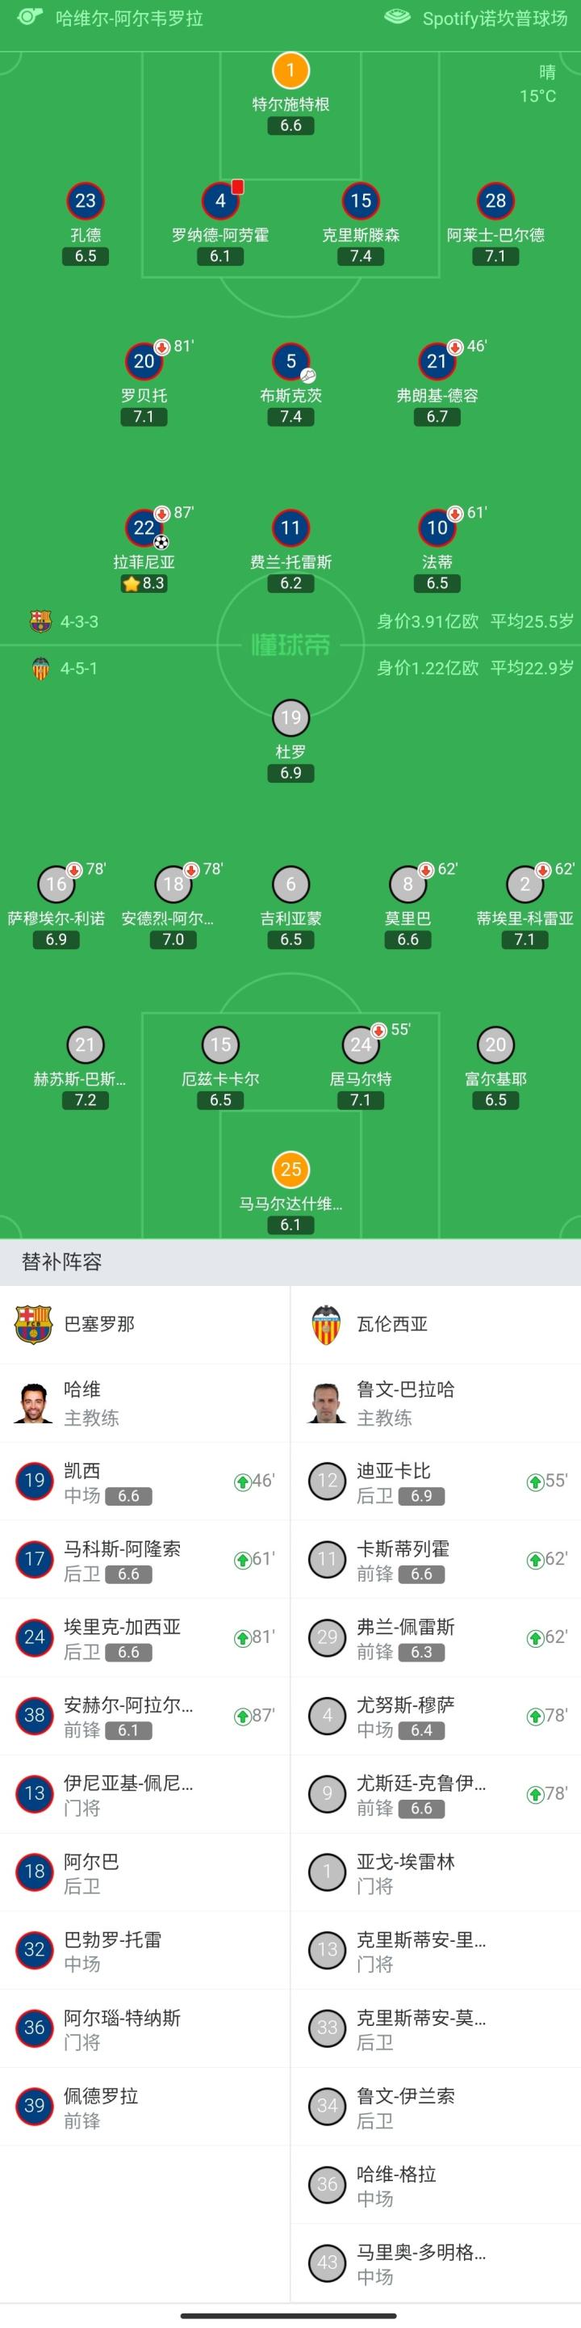Viewport: 581px width, 2328px height.
Task: Tap 居马尔特 number 24 defender badge
Action: (361, 1044)
